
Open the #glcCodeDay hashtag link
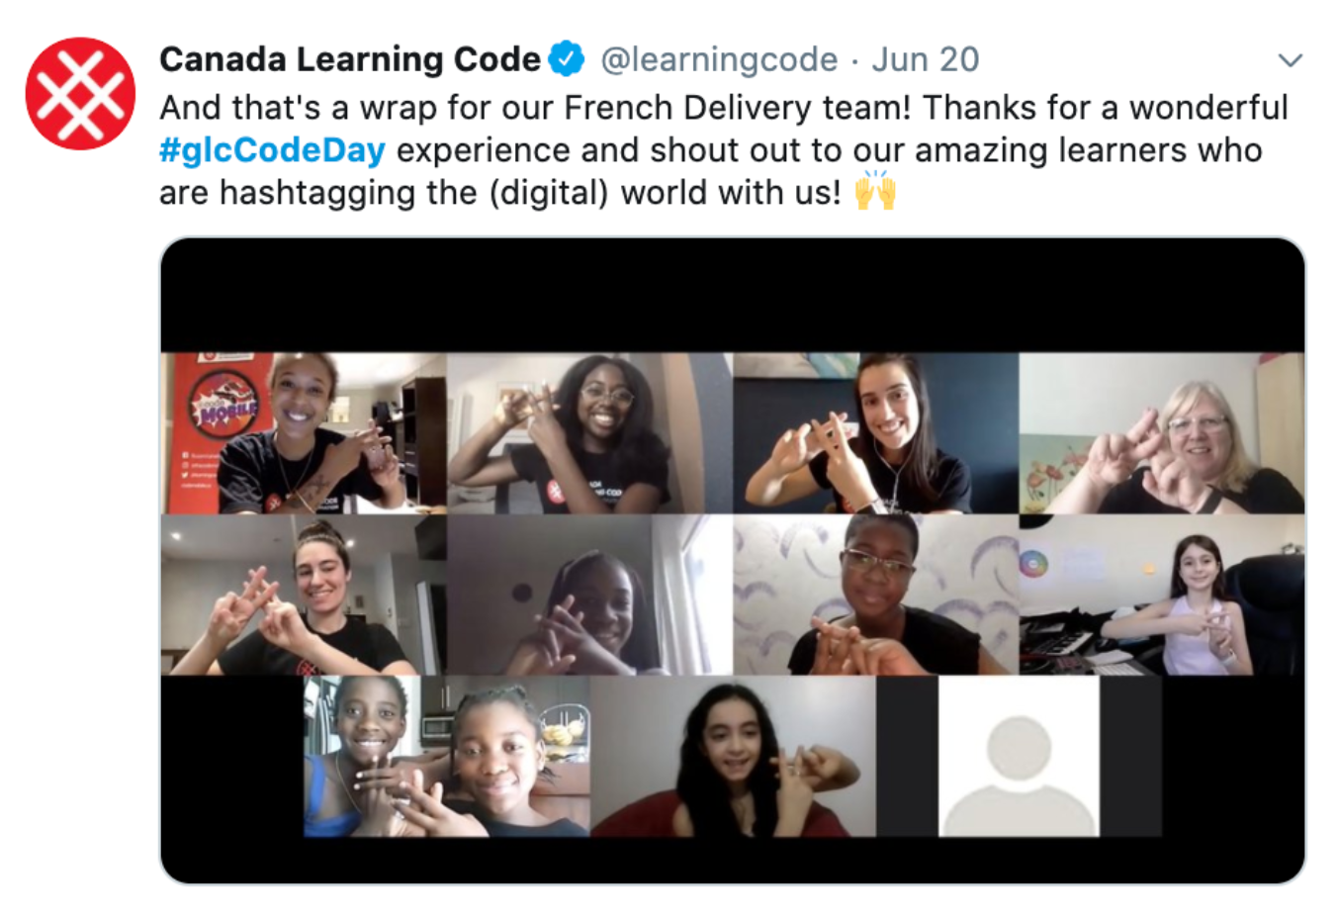pos(272,150)
